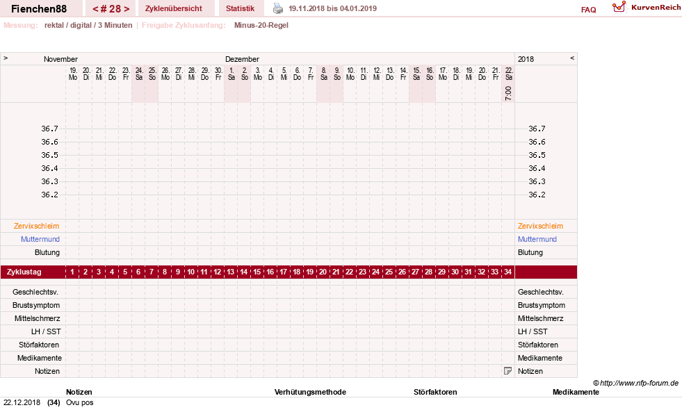Click the 19. Mo date column header
The height and width of the screenshot is (419, 682).
pyautogui.click(x=73, y=74)
